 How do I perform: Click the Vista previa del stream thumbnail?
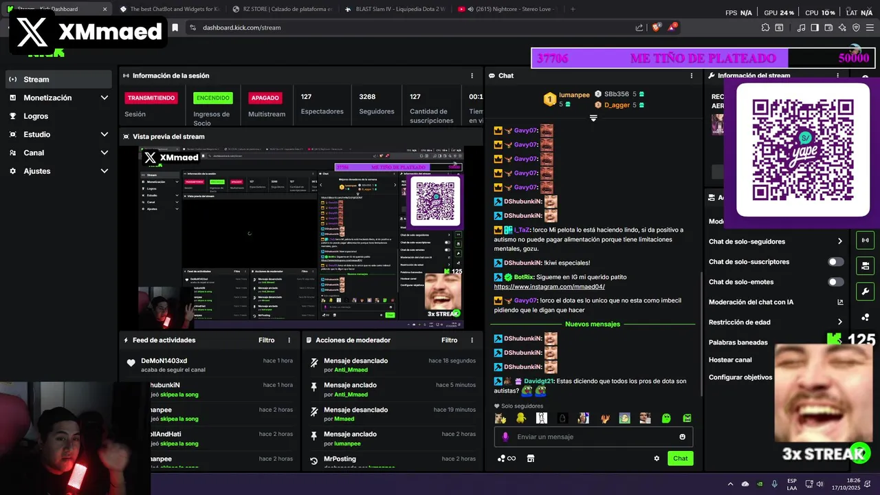301,237
